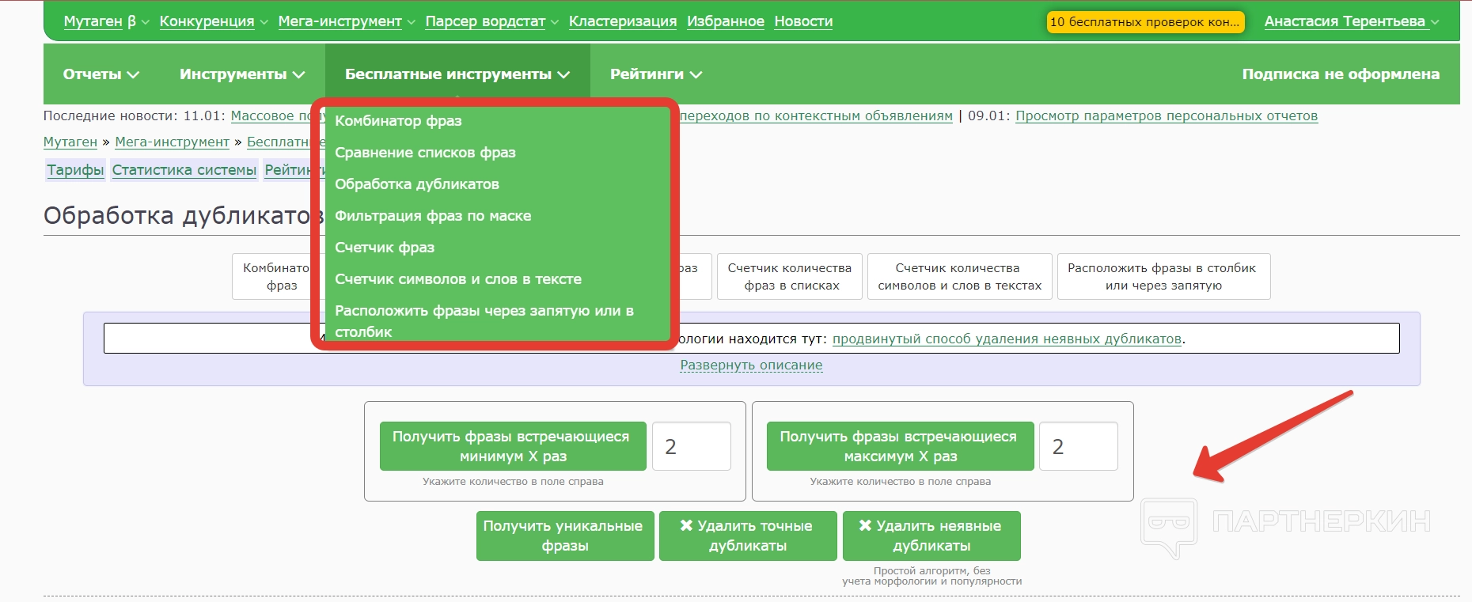Screen dimensions: 1472x602
Task: Click Развернуть описание to expand description
Action: [751, 365]
